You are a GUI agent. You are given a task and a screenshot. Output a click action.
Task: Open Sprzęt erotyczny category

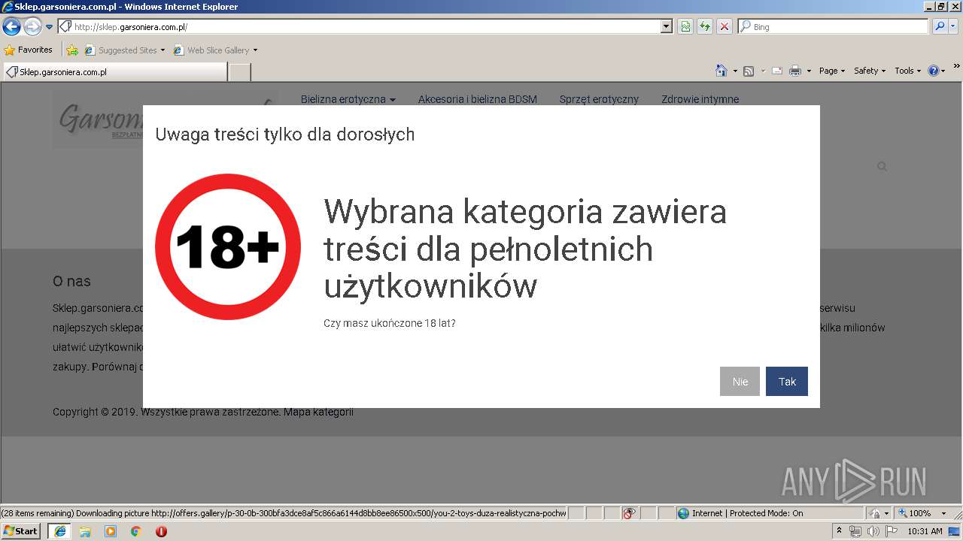(x=599, y=99)
